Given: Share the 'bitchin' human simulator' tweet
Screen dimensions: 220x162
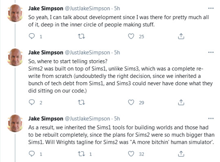Looking at the screenshot, I should click(181, 154).
